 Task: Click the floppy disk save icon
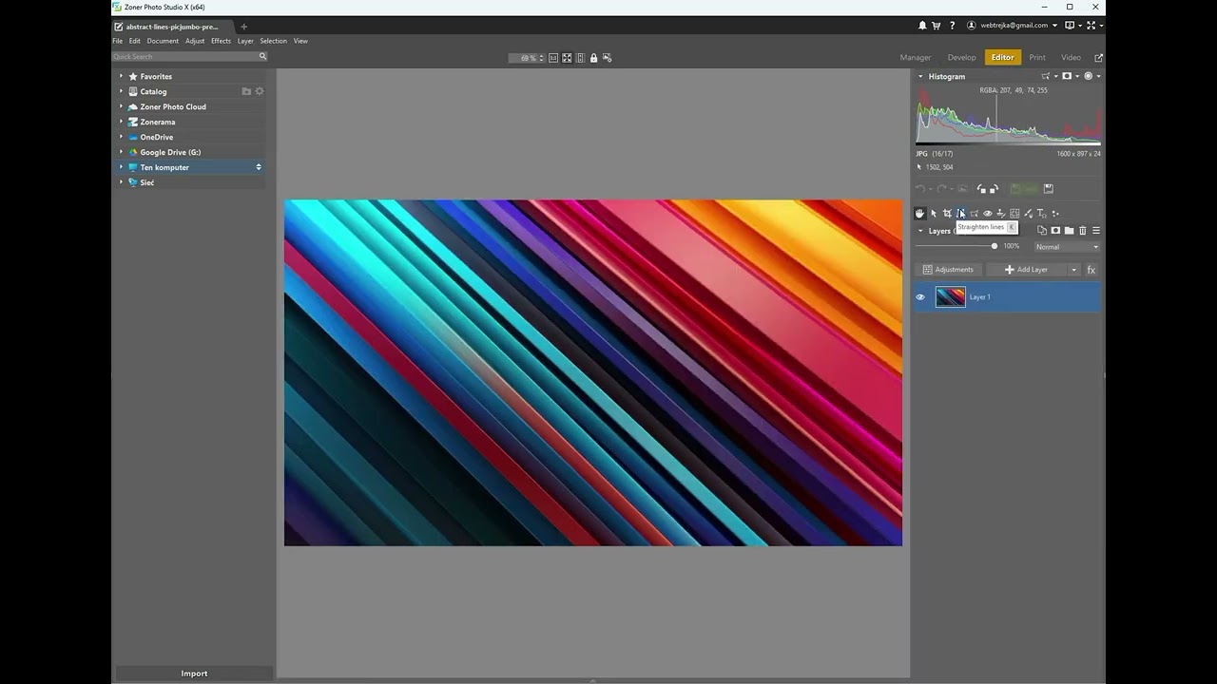1049,189
